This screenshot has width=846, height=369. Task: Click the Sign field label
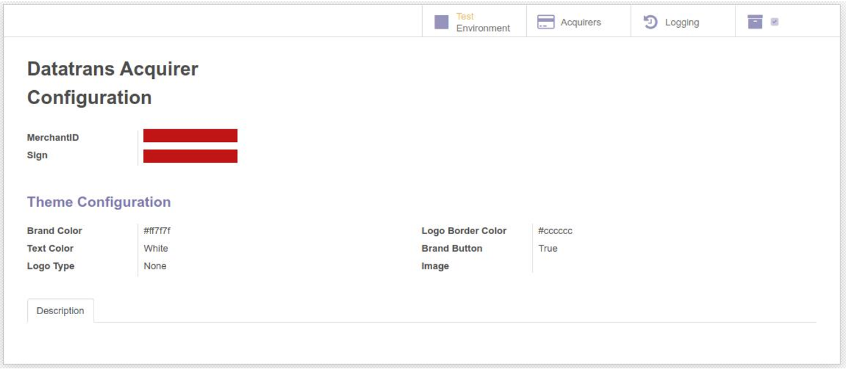pos(37,155)
